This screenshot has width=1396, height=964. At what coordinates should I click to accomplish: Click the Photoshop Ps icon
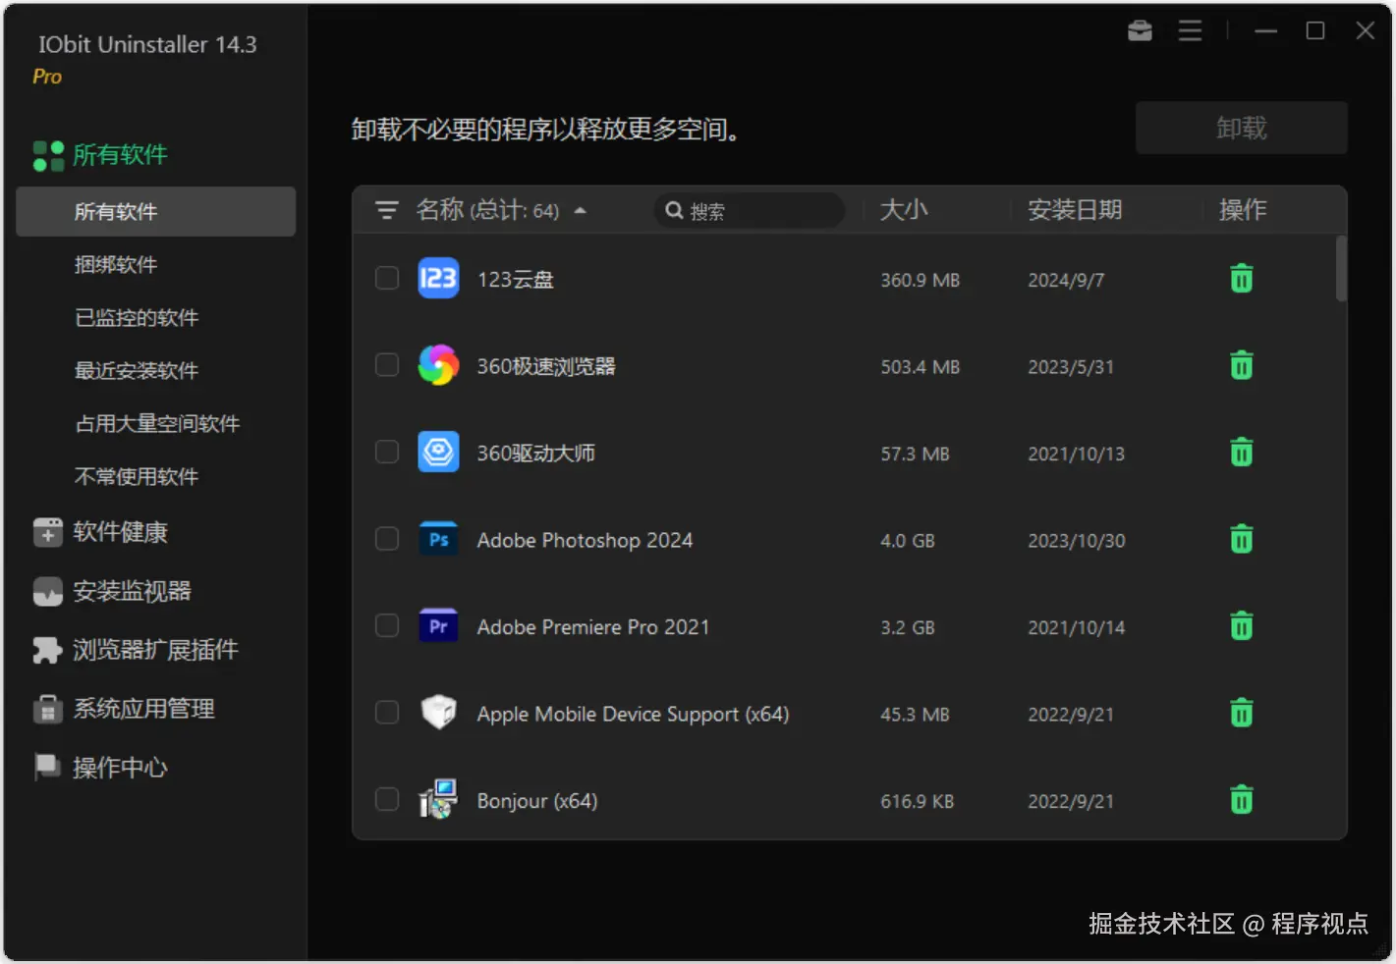(x=438, y=539)
